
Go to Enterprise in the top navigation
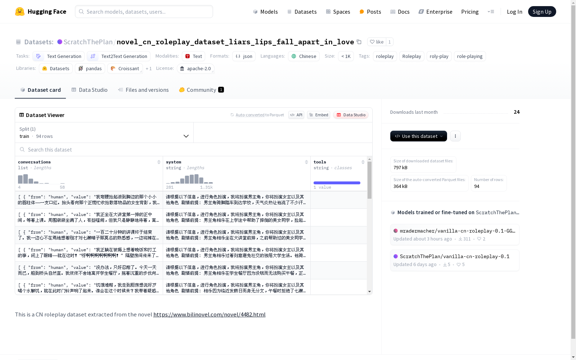(x=436, y=12)
